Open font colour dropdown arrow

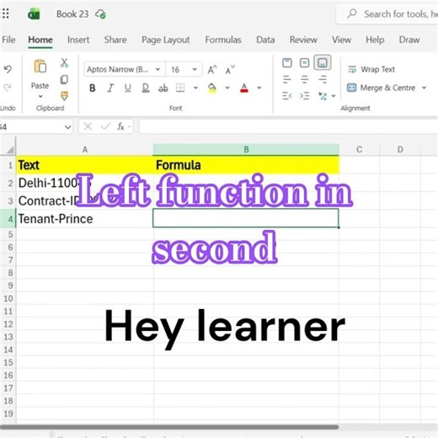coord(259,88)
